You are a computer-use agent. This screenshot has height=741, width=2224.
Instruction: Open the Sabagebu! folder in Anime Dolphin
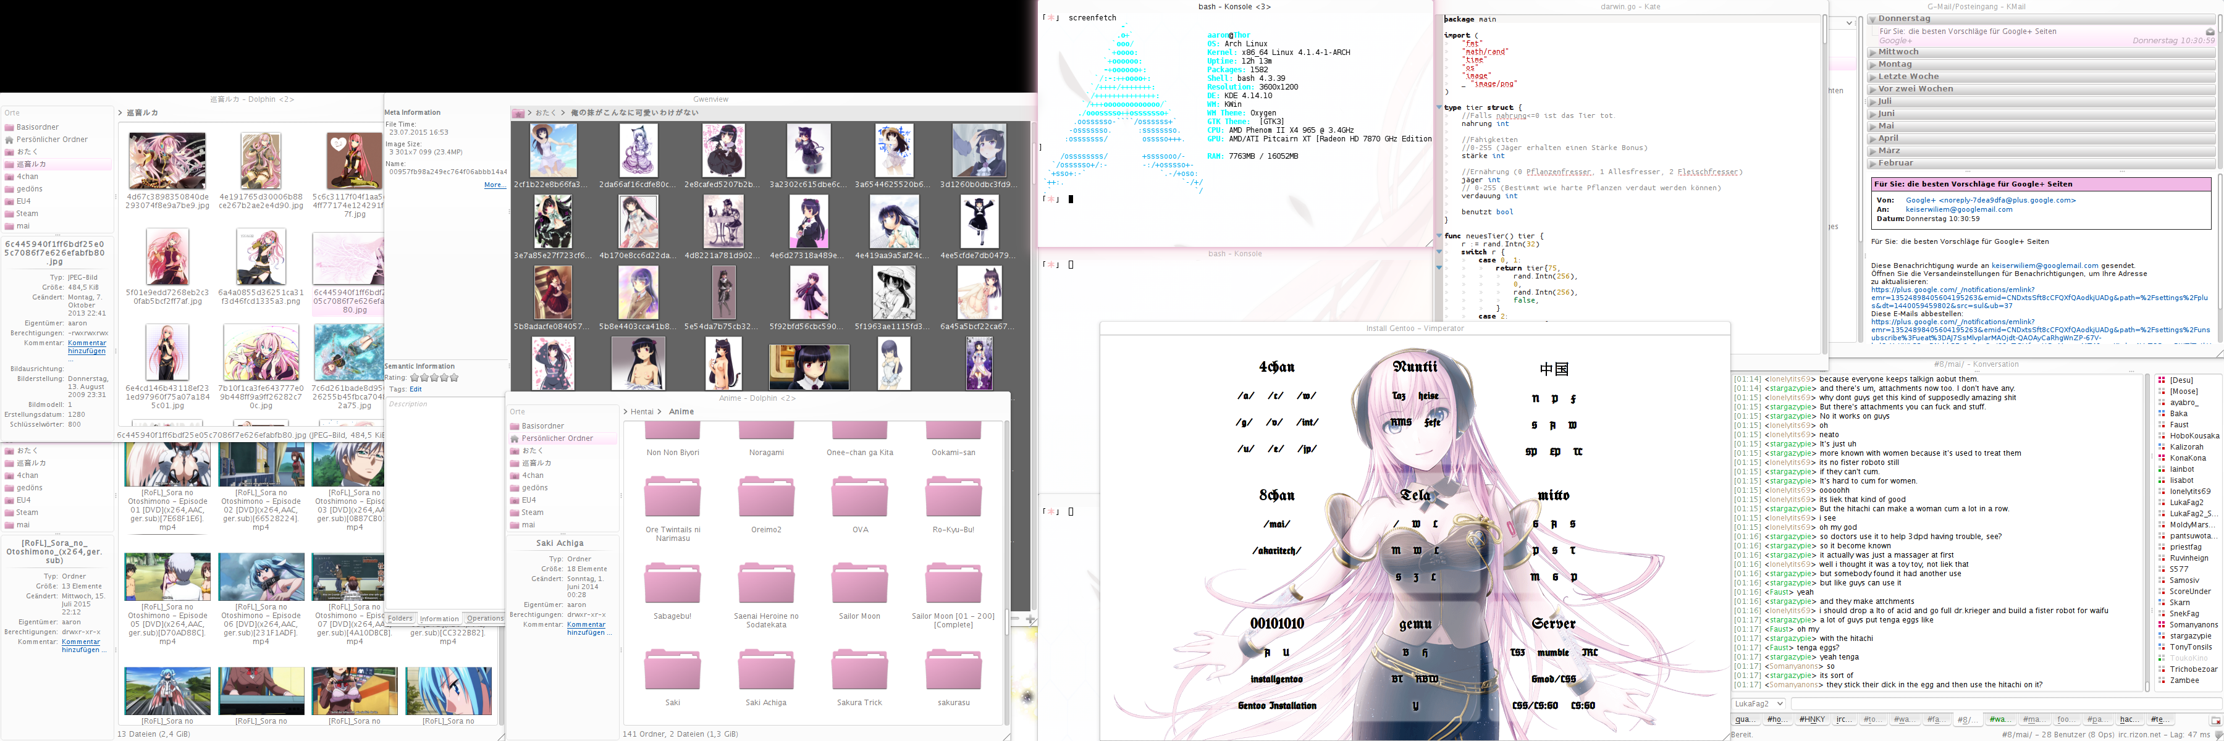pyautogui.click(x=673, y=593)
